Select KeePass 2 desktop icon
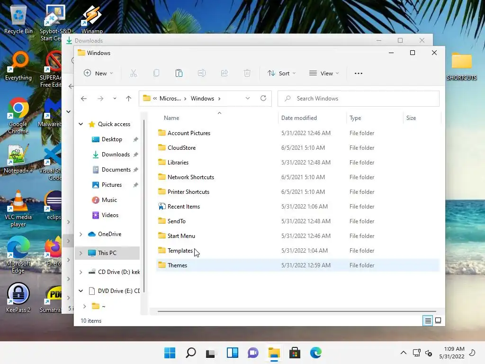Screen dimensions: 485x364 pyautogui.click(x=18, y=298)
